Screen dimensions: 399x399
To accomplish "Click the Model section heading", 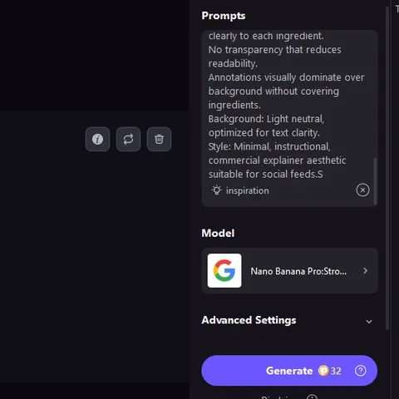I will tap(218, 233).
